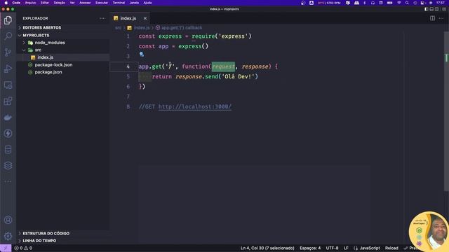Image resolution: width=449 pixels, height=252 pixels.
Task: Open the Seleção menu
Action: coord(59,3)
